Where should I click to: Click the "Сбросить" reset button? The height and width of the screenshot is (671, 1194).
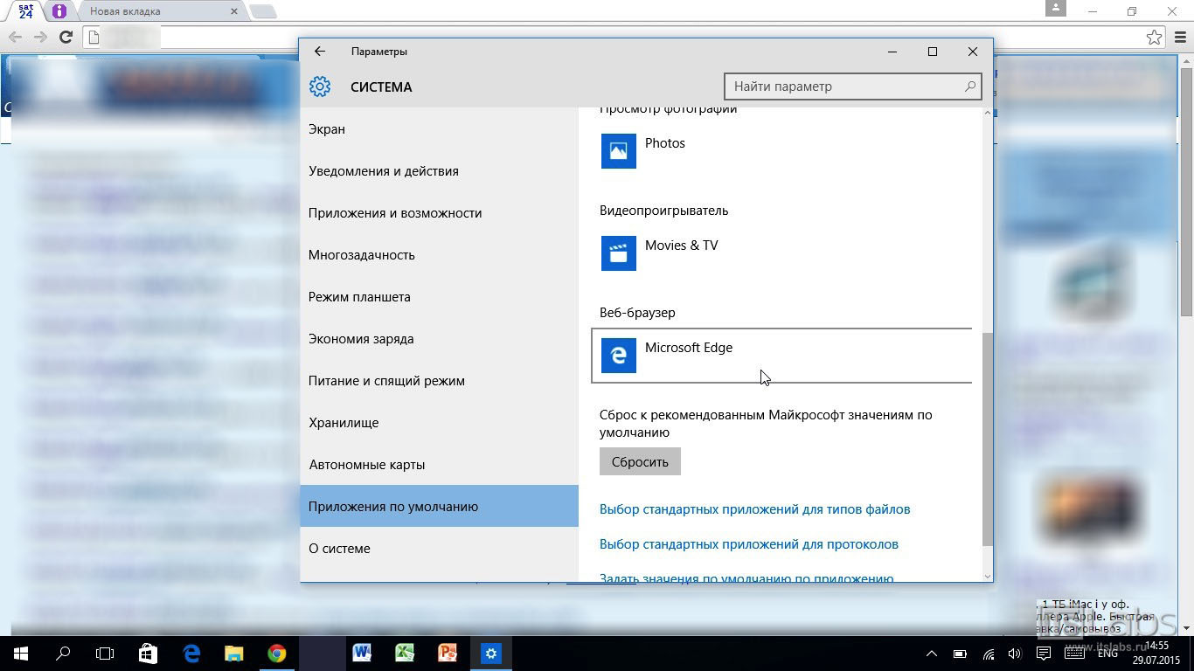tap(640, 462)
